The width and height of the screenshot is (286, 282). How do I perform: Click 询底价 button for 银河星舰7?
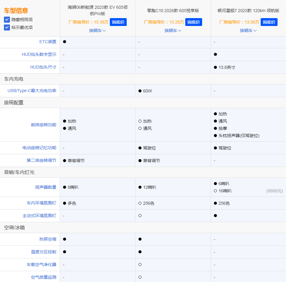[269, 22]
